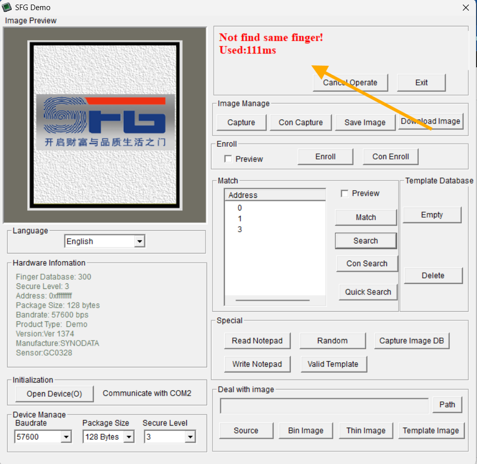Click Save Image button

coord(365,122)
